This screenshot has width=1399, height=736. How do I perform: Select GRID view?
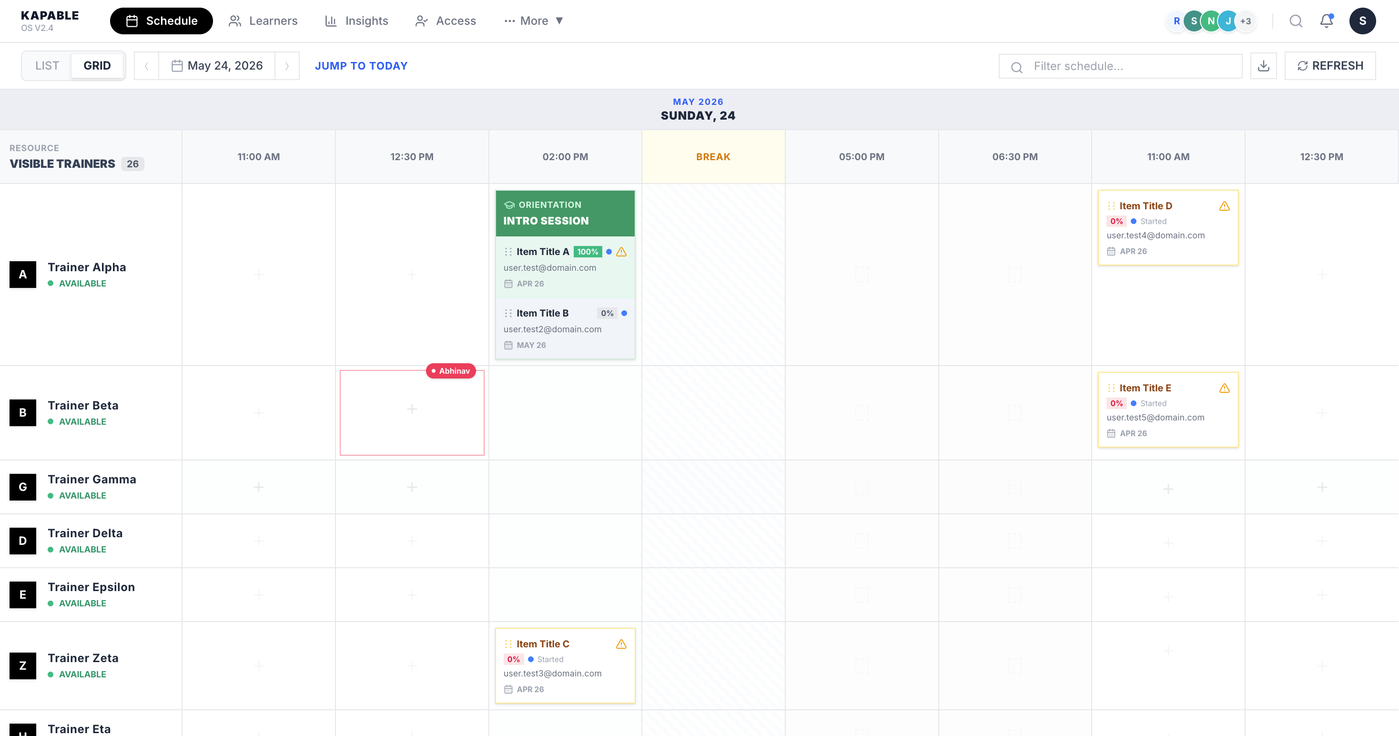[x=97, y=66]
